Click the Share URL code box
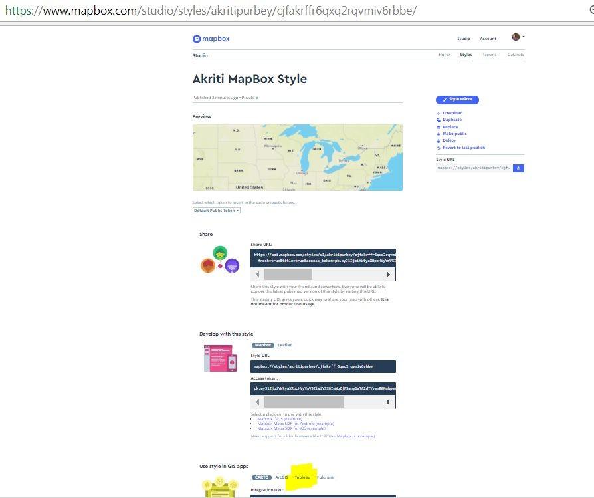Viewport: 594px width, 498px height. (x=323, y=258)
